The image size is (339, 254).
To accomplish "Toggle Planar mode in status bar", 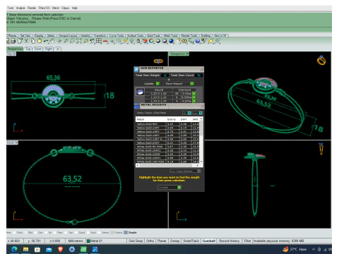I will coord(162,241).
